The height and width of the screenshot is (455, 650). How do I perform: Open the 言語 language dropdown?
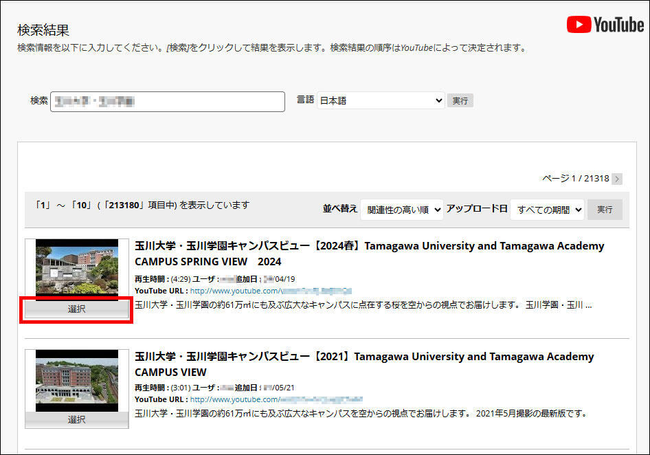381,101
